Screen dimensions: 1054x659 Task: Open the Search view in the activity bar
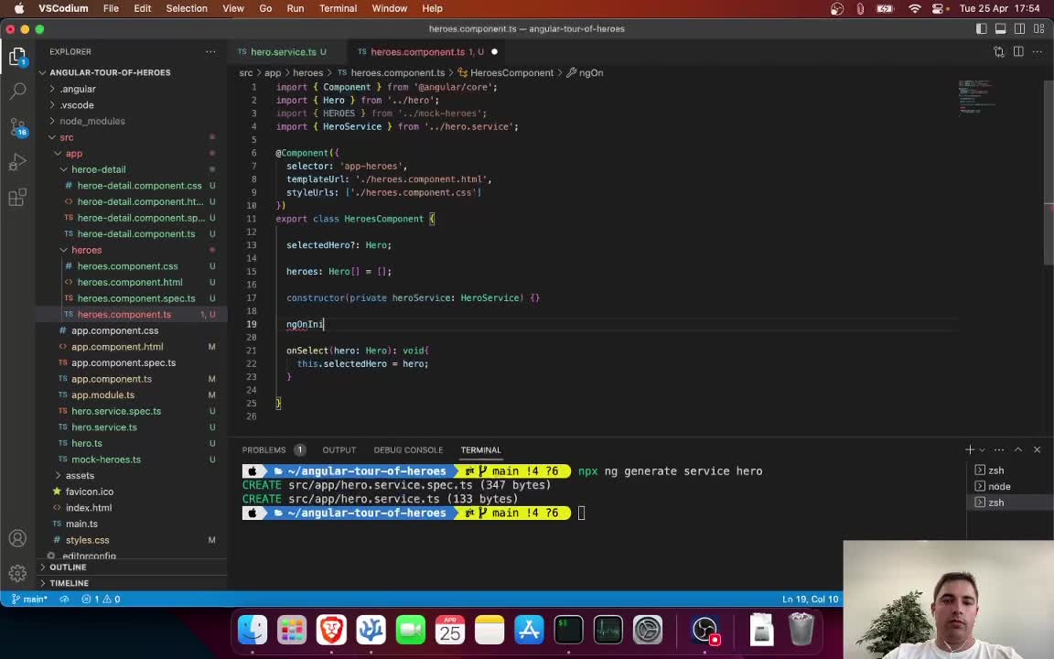(18, 91)
